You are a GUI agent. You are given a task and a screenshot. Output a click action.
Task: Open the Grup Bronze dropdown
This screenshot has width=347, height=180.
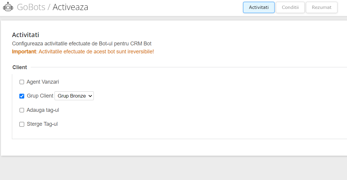tap(74, 96)
